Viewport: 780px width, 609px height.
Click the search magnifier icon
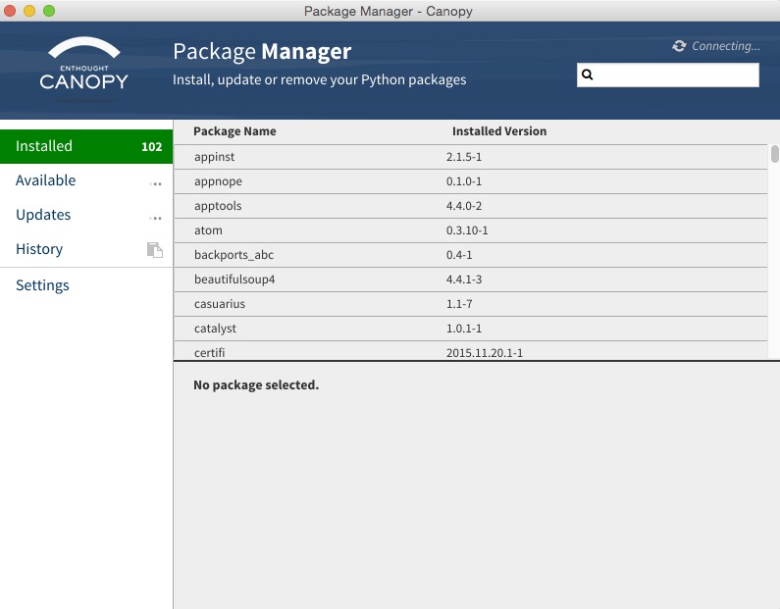point(588,75)
